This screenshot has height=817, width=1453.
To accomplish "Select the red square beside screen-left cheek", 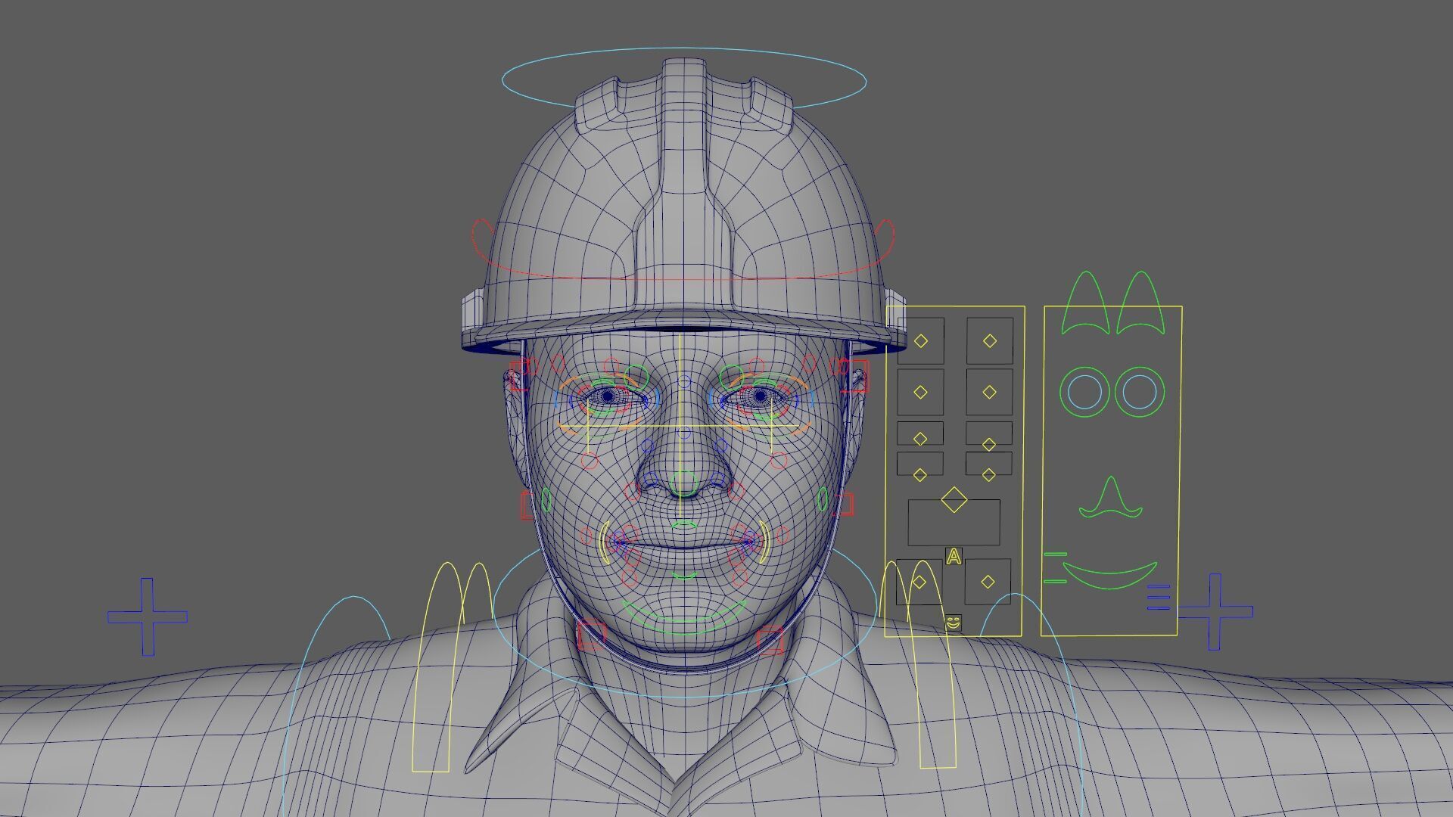I will tap(527, 505).
